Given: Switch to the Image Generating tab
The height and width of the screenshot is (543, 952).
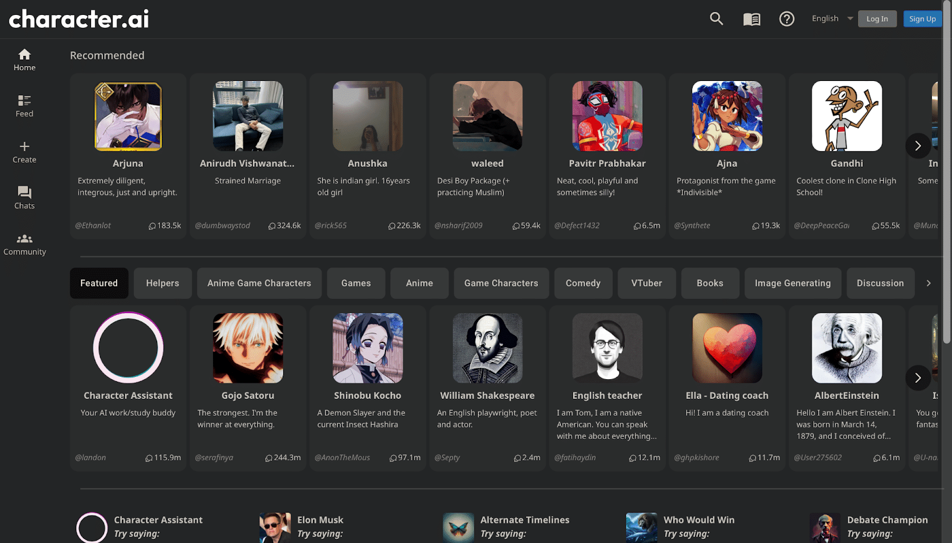Looking at the screenshot, I should (x=793, y=283).
